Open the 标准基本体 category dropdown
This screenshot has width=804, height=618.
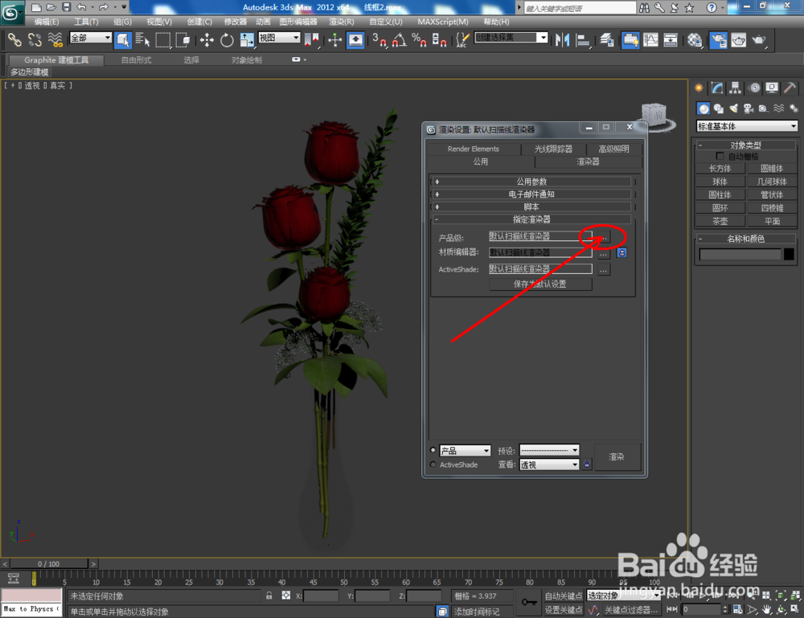[747, 126]
